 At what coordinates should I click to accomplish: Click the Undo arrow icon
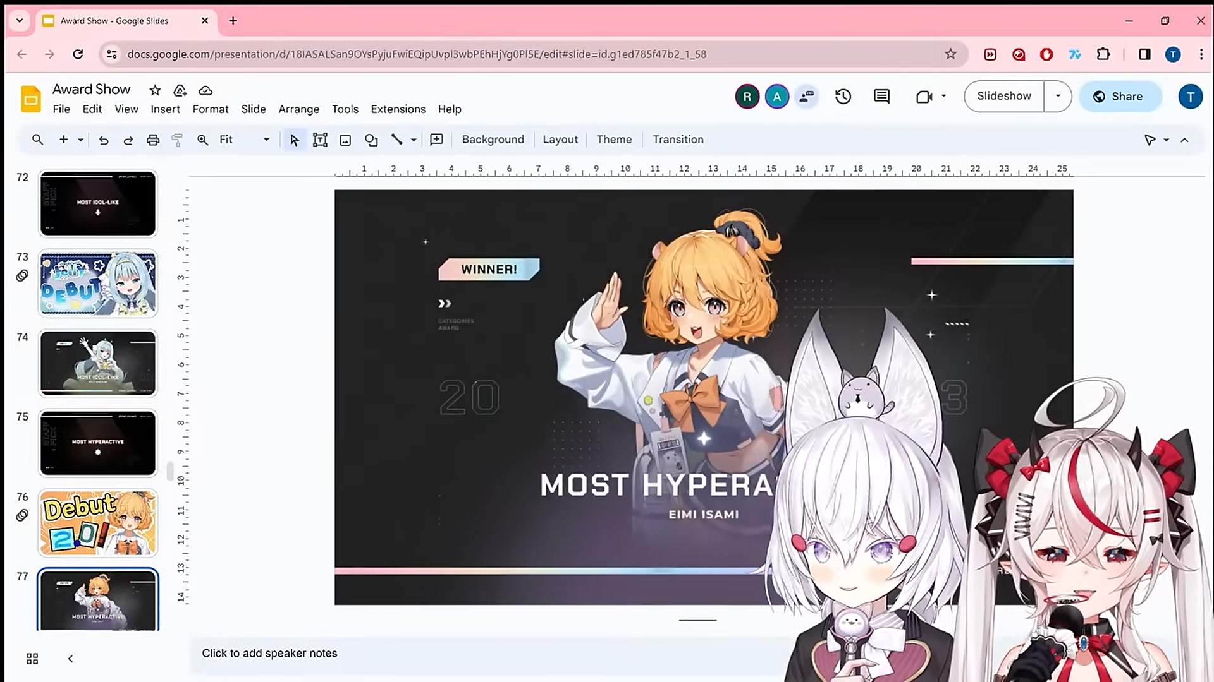click(104, 140)
